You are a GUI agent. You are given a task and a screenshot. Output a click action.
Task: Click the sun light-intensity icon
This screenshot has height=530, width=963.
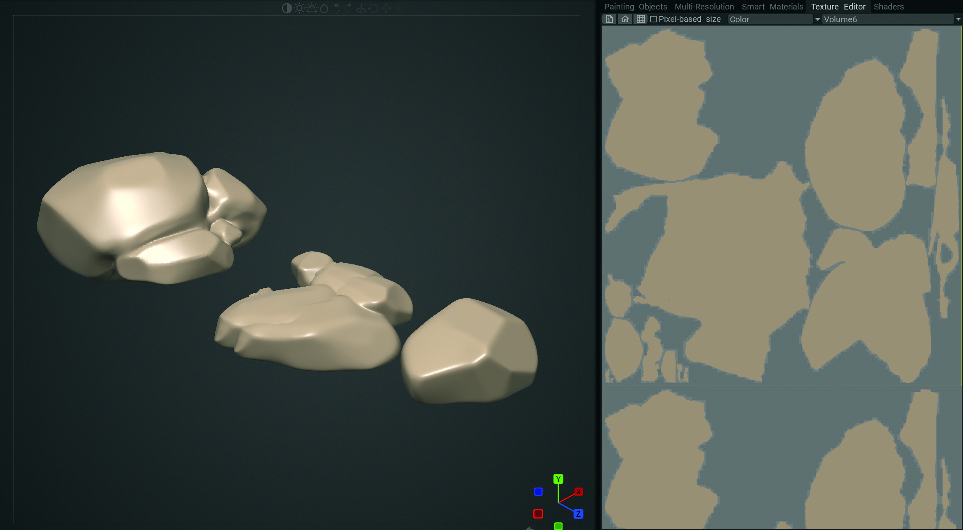299,8
